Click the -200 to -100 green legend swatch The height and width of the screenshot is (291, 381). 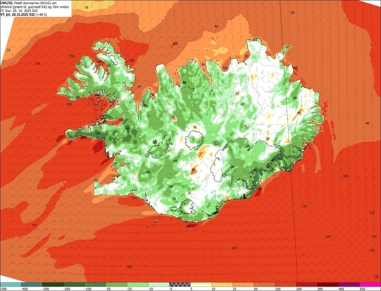[x=74, y=284]
